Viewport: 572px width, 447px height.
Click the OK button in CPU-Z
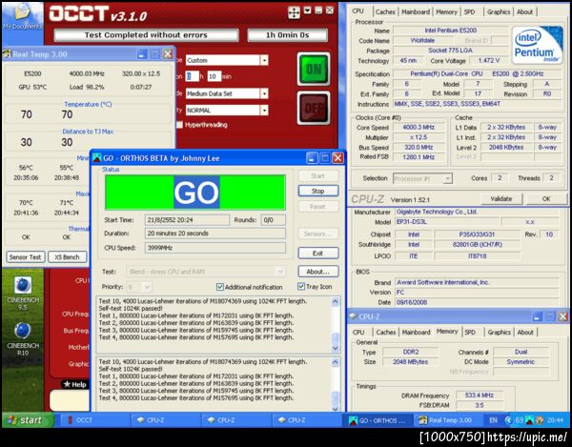coord(545,198)
